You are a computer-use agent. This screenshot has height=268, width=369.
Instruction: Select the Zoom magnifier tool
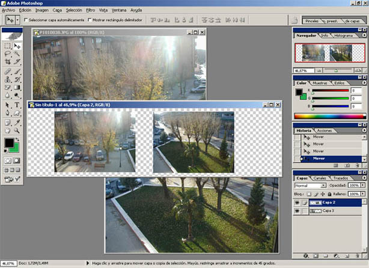[17, 130]
